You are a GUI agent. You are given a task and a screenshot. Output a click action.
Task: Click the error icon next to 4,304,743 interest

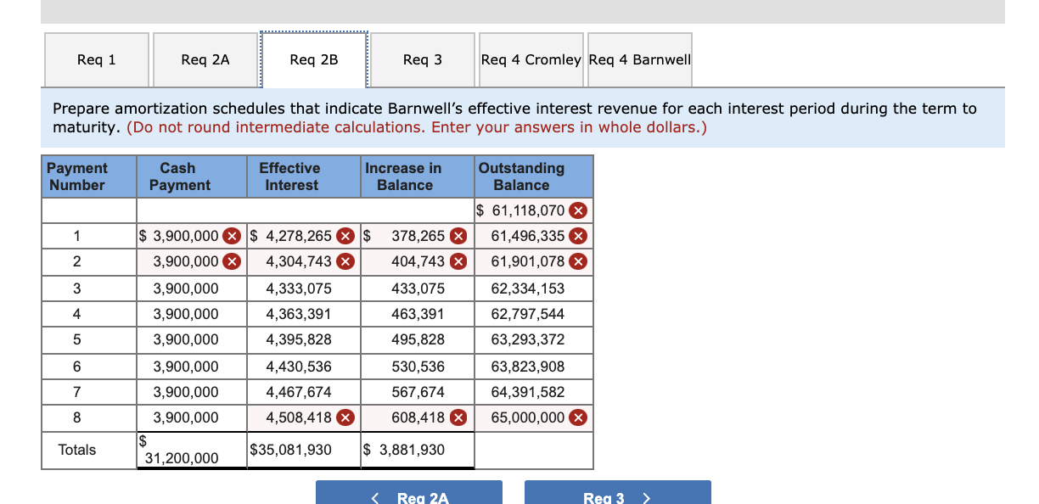345,261
